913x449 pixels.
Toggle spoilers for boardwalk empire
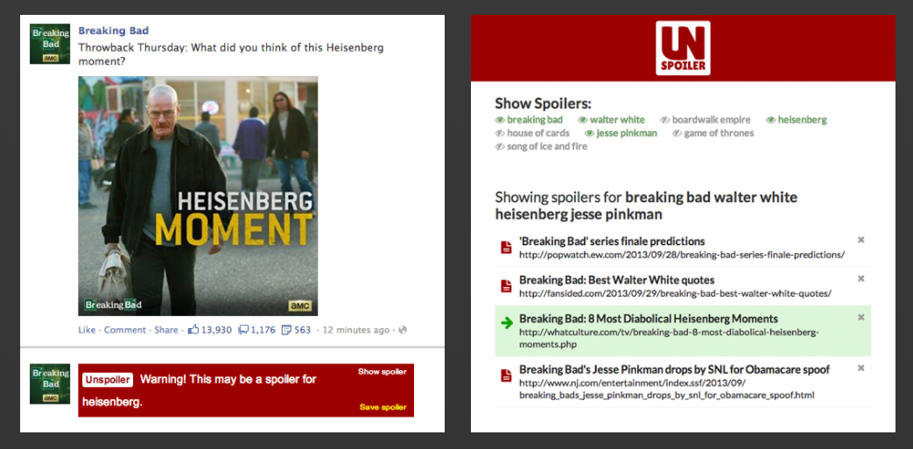click(x=706, y=120)
